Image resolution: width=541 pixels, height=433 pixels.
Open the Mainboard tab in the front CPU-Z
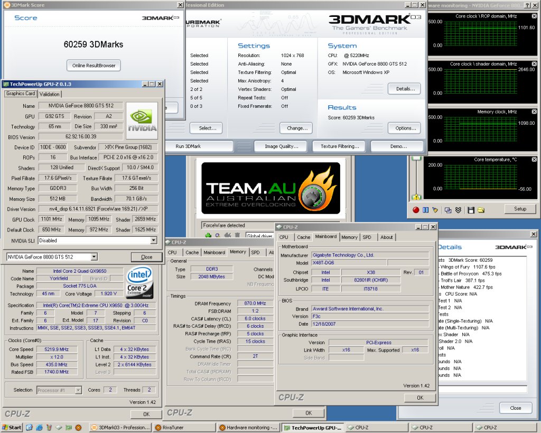coord(325,236)
